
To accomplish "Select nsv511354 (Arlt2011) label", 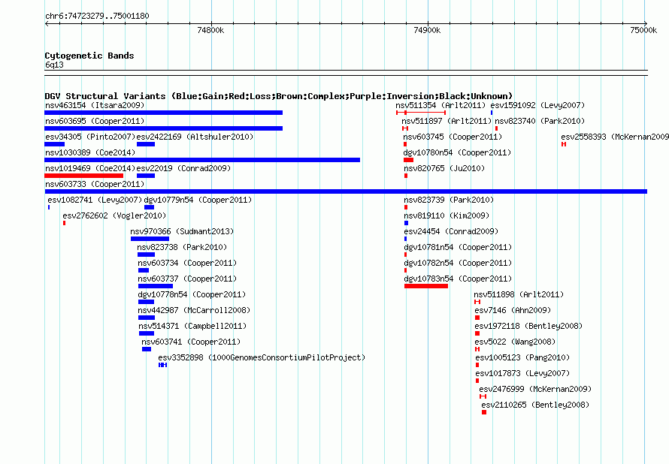I will point(440,105).
